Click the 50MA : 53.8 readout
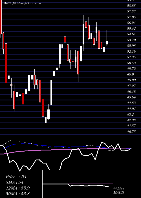The image size is (141, 198). coord(17,193)
